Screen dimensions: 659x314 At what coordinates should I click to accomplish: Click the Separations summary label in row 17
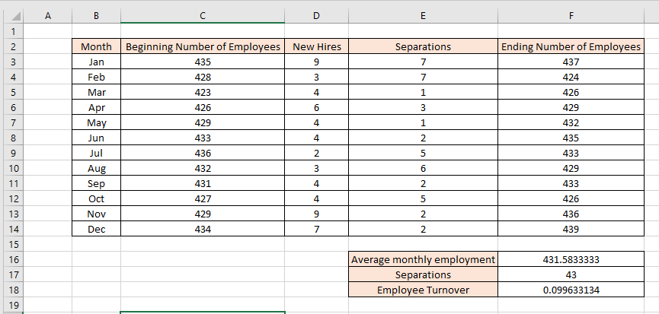[x=423, y=274]
